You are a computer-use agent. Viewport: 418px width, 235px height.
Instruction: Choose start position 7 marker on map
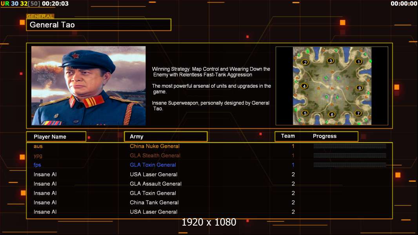(358, 113)
